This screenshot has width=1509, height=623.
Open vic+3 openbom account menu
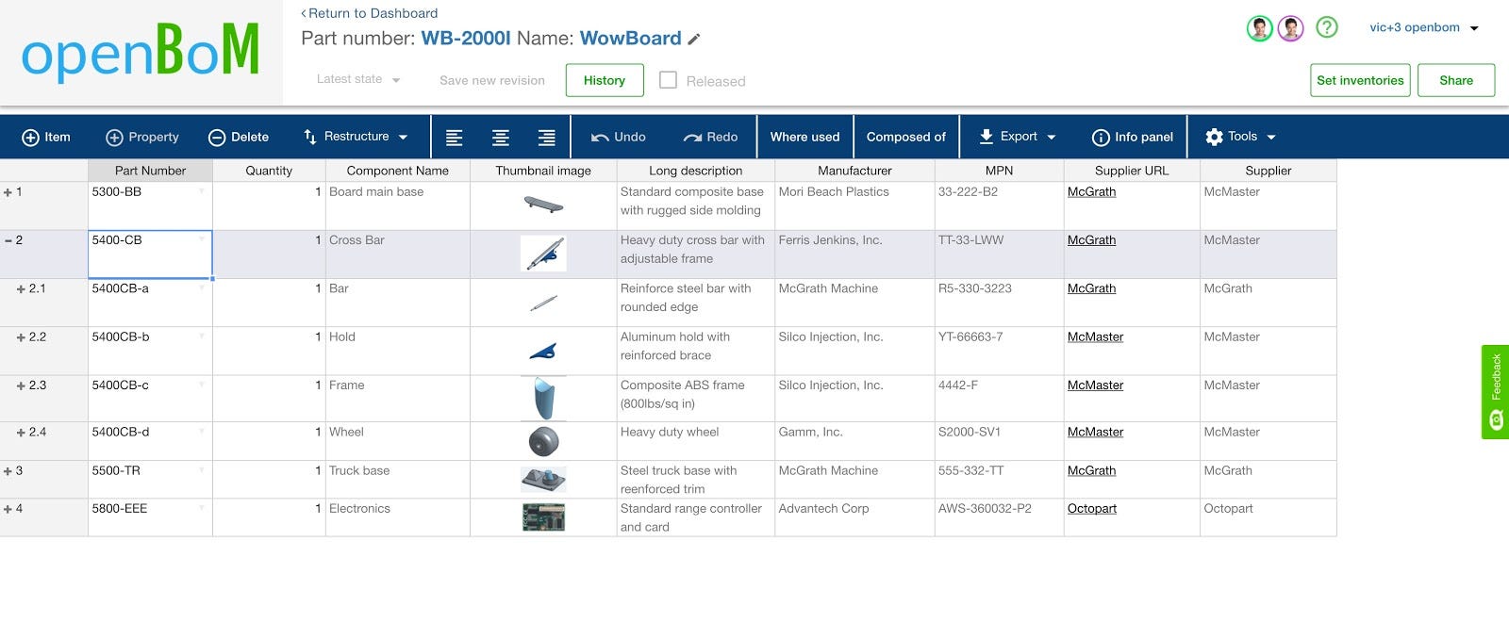(x=1424, y=27)
